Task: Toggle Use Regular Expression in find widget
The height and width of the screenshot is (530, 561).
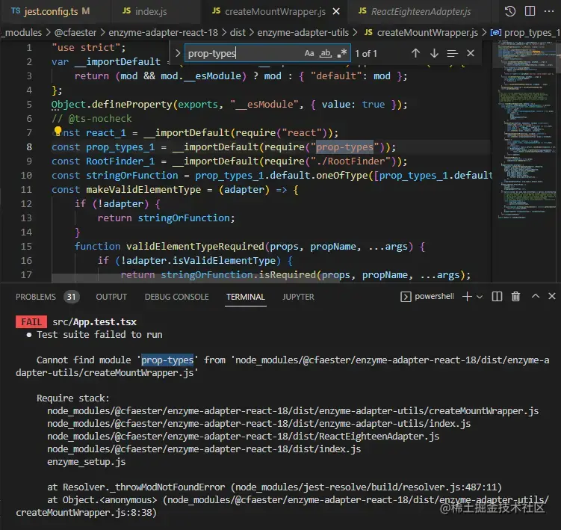Action: point(341,53)
